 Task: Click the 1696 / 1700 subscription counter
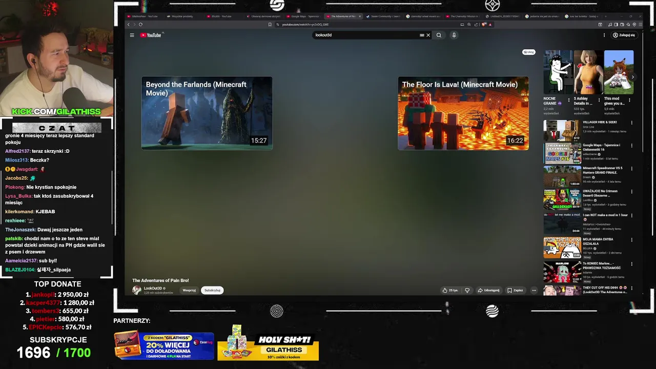click(54, 353)
